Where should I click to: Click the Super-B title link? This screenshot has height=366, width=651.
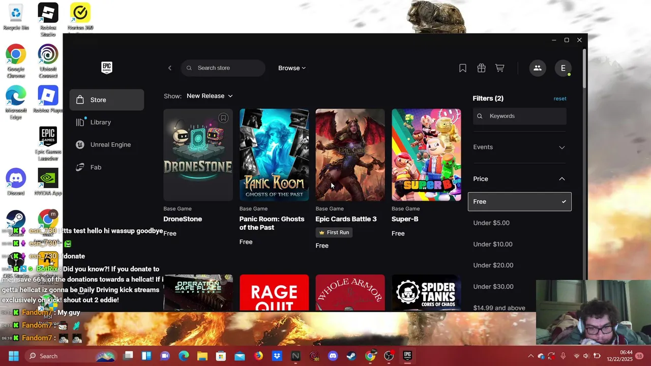click(405, 219)
